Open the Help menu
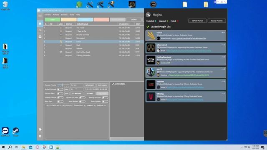Image resolution: width=267 pixels, height=150 pixels. [78, 15]
